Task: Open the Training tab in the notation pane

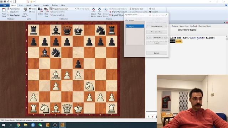Action: [175, 26]
